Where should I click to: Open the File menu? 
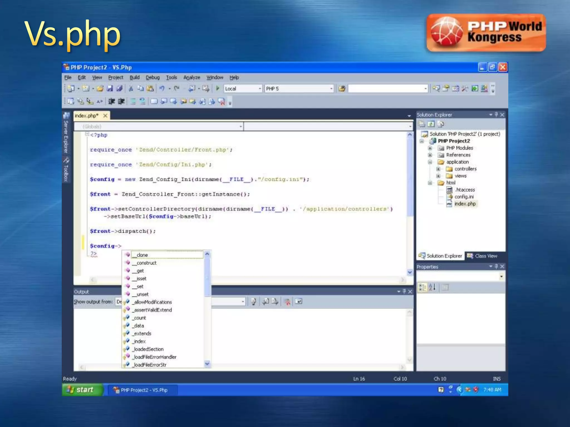(68, 77)
